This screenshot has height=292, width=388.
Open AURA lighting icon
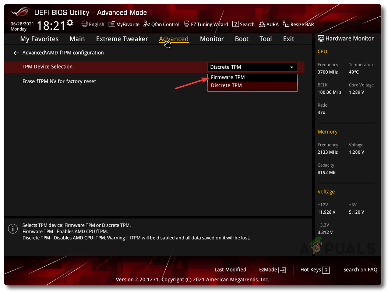pyautogui.click(x=262, y=24)
